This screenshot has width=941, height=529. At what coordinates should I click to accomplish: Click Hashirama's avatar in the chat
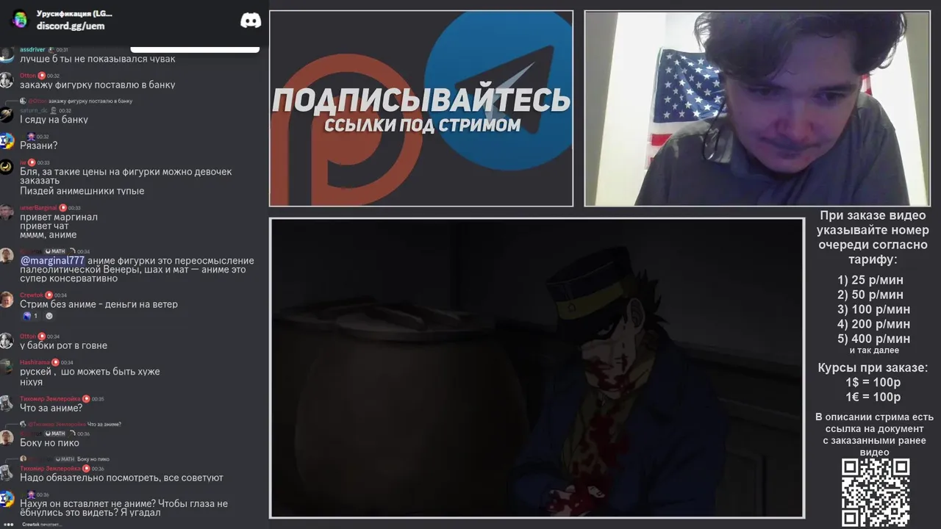click(7, 367)
